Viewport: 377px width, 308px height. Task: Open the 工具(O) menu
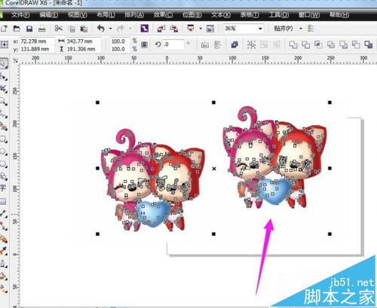(279, 15)
